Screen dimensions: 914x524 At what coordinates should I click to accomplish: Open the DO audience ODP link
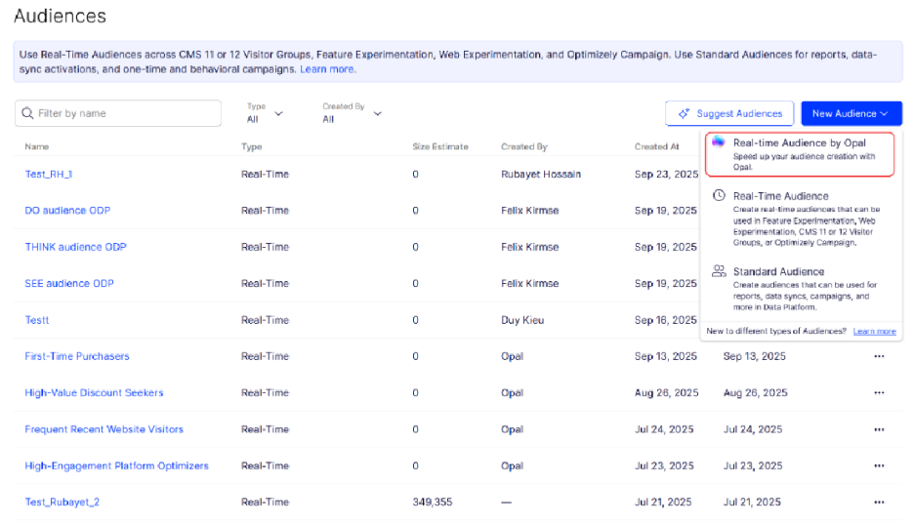click(67, 210)
